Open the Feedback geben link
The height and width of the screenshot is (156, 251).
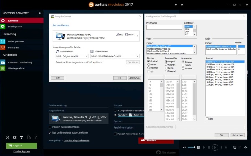pyautogui.click(x=22, y=151)
